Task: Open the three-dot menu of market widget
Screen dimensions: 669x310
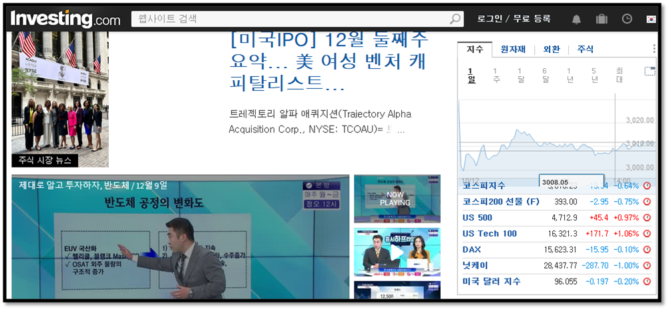Action: click(654, 49)
